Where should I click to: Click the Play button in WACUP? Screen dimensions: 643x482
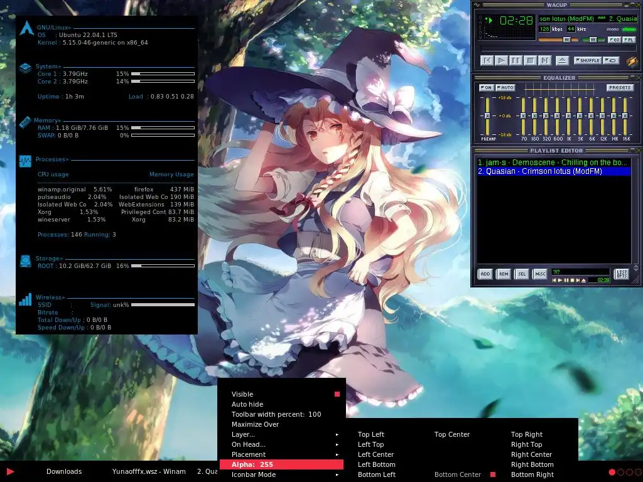pyautogui.click(x=501, y=61)
